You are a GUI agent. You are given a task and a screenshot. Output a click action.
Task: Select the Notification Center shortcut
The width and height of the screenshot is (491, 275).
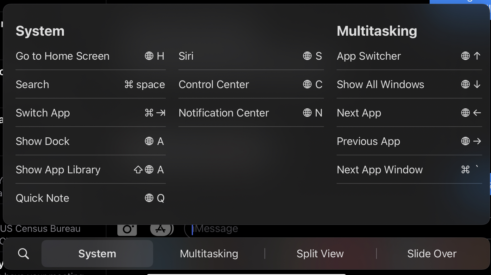[251, 113]
